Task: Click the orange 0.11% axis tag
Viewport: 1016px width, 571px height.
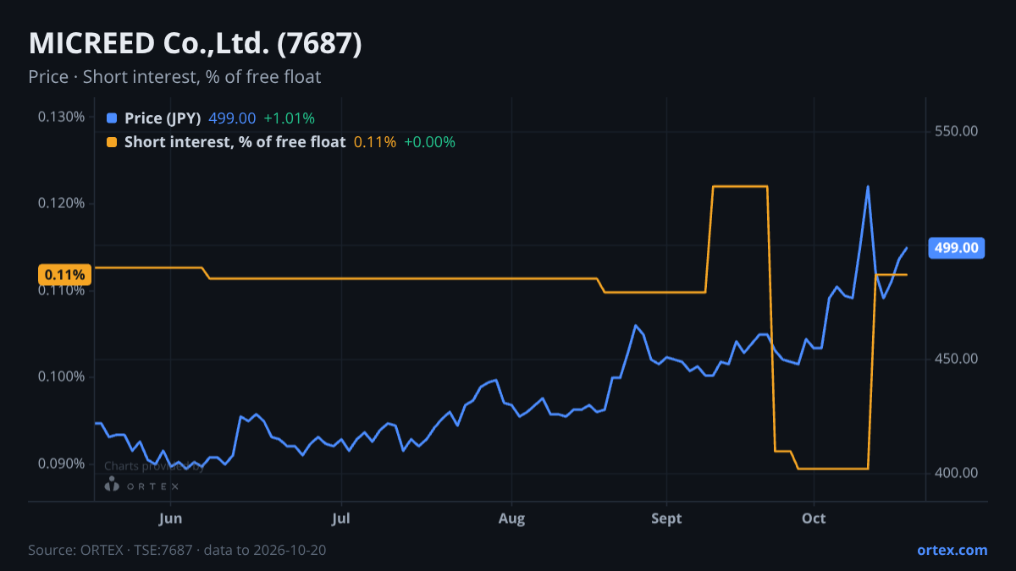Action: 65,274
